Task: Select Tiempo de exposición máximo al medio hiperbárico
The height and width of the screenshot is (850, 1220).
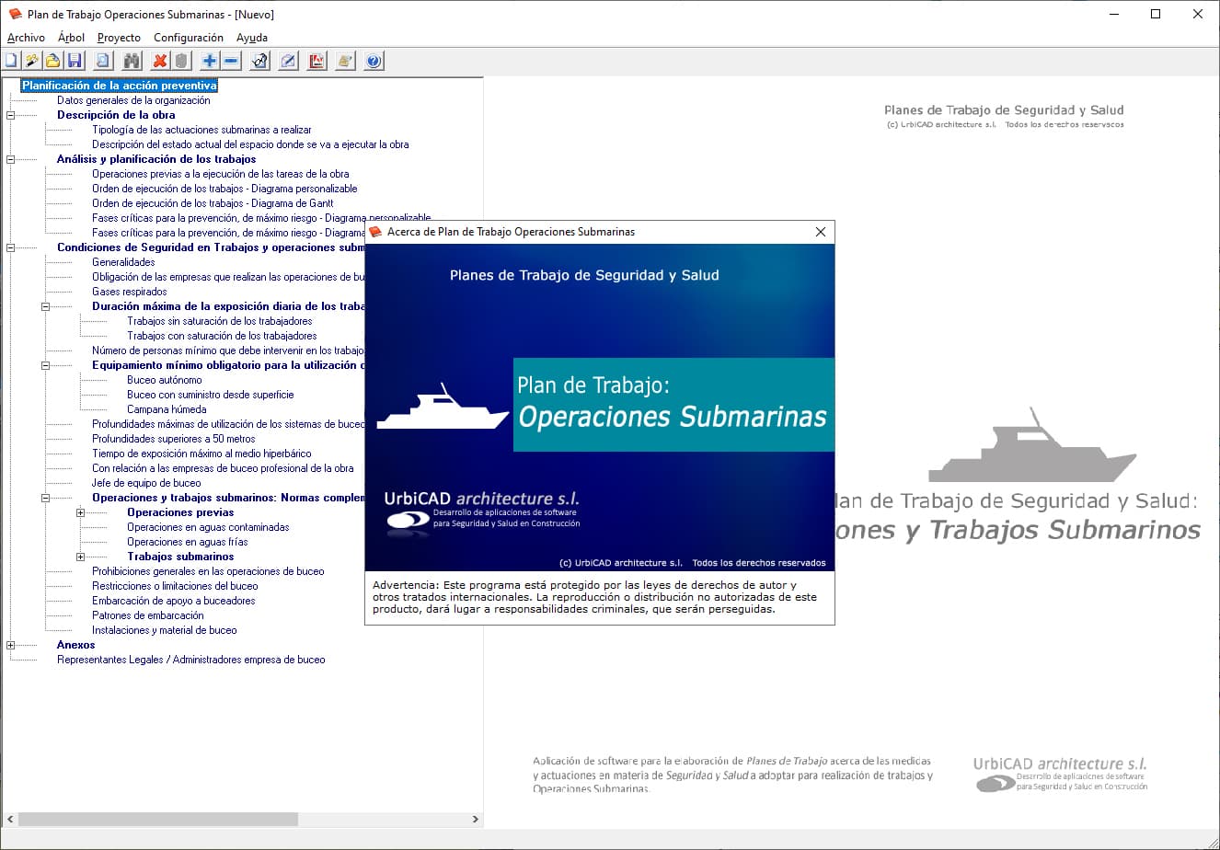Action: pyautogui.click(x=201, y=454)
